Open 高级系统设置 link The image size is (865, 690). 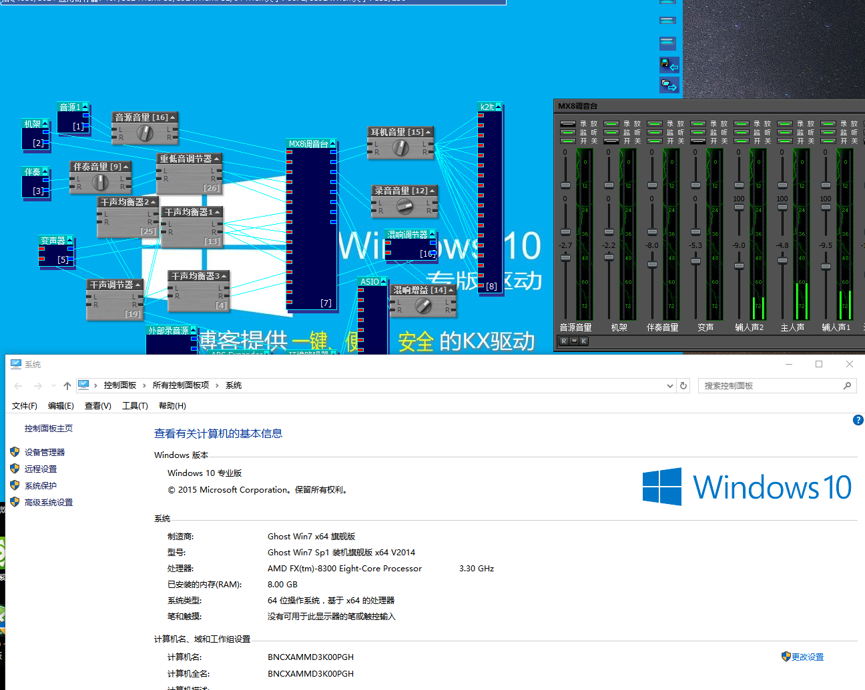coord(49,502)
